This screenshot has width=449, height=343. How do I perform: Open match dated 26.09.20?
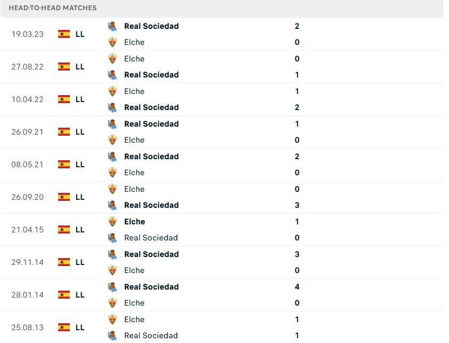coord(28,197)
